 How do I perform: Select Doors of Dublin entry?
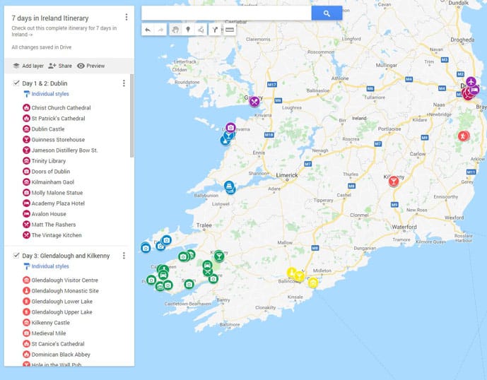click(47, 172)
